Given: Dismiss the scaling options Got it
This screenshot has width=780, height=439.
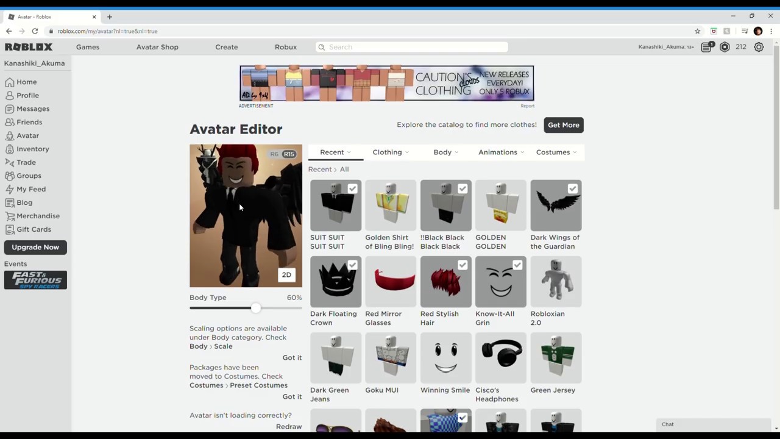Looking at the screenshot, I should [292, 358].
